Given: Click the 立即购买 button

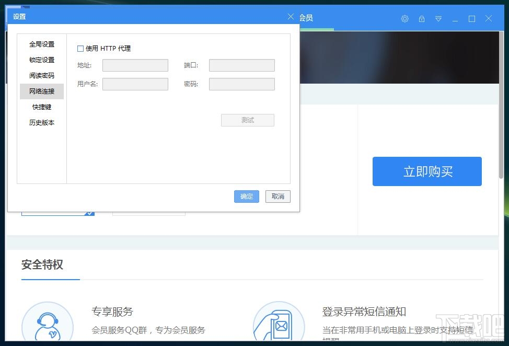Looking at the screenshot, I should pyautogui.click(x=427, y=171).
